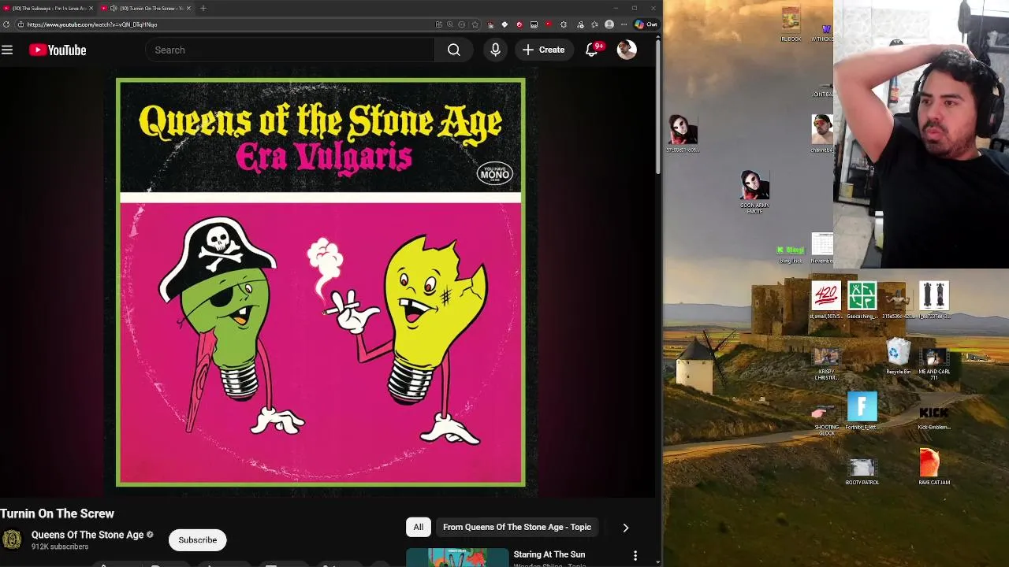1009x567 pixels.
Task: Open the Recycle Bin
Action: click(898, 356)
